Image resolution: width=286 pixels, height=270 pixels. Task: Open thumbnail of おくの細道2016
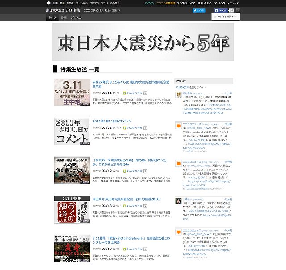click(x=72, y=210)
